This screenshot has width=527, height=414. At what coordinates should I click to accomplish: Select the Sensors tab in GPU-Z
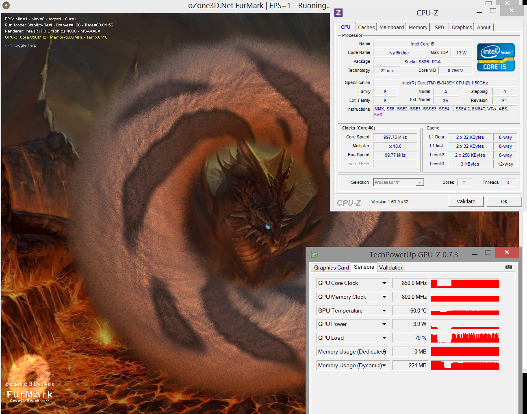364,267
